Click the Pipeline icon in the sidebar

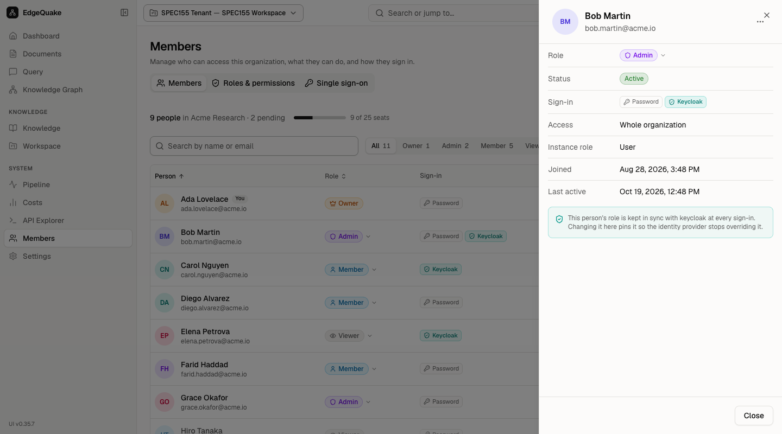pos(13,184)
